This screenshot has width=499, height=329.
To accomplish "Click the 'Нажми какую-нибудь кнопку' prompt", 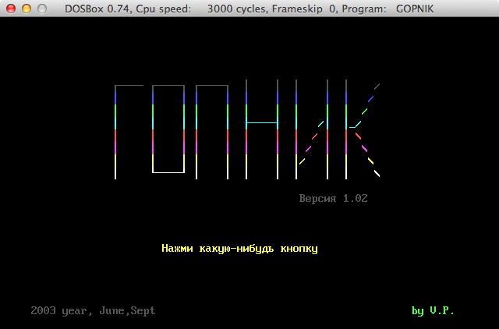I will pyautogui.click(x=239, y=249).
